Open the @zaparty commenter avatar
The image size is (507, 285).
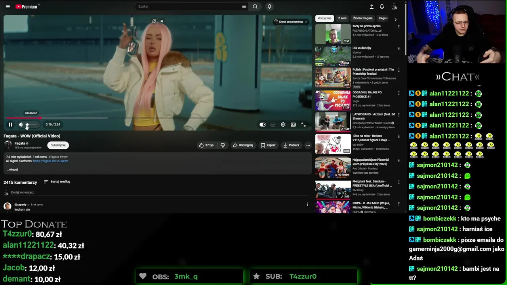8,206
